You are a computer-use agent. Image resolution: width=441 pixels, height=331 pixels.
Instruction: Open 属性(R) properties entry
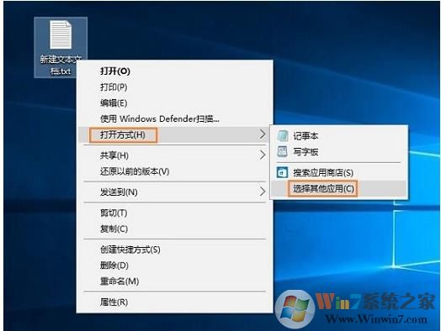coord(114,302)
